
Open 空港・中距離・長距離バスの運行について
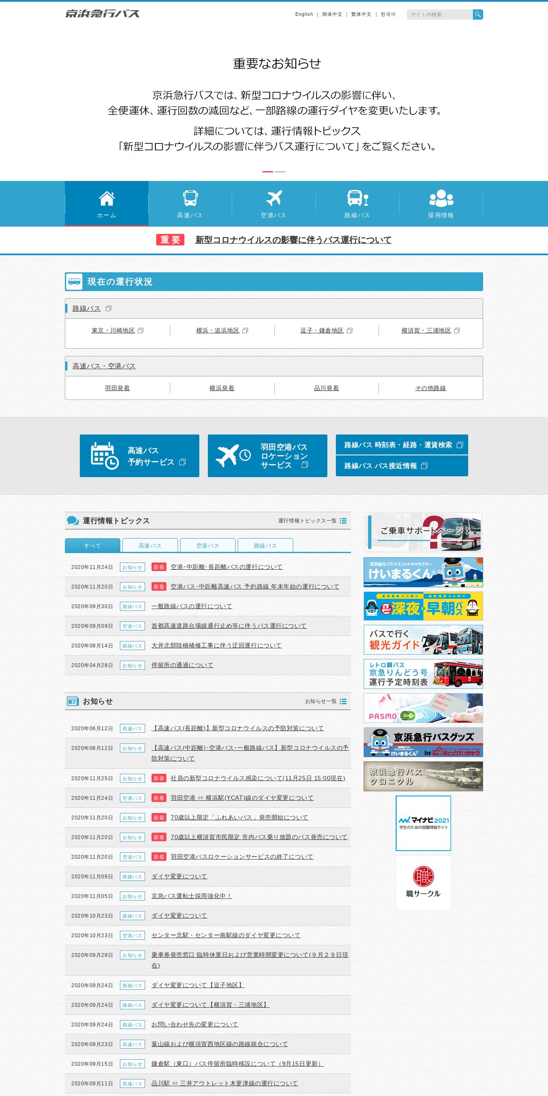click(227, 567)
